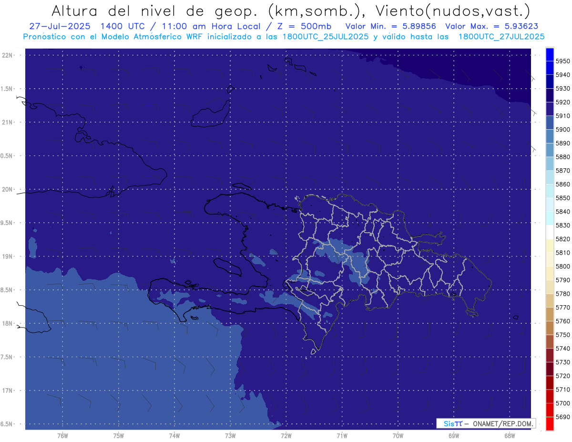
Task: Click the '18N' latitude axis label
Action: tap(8, 323)
